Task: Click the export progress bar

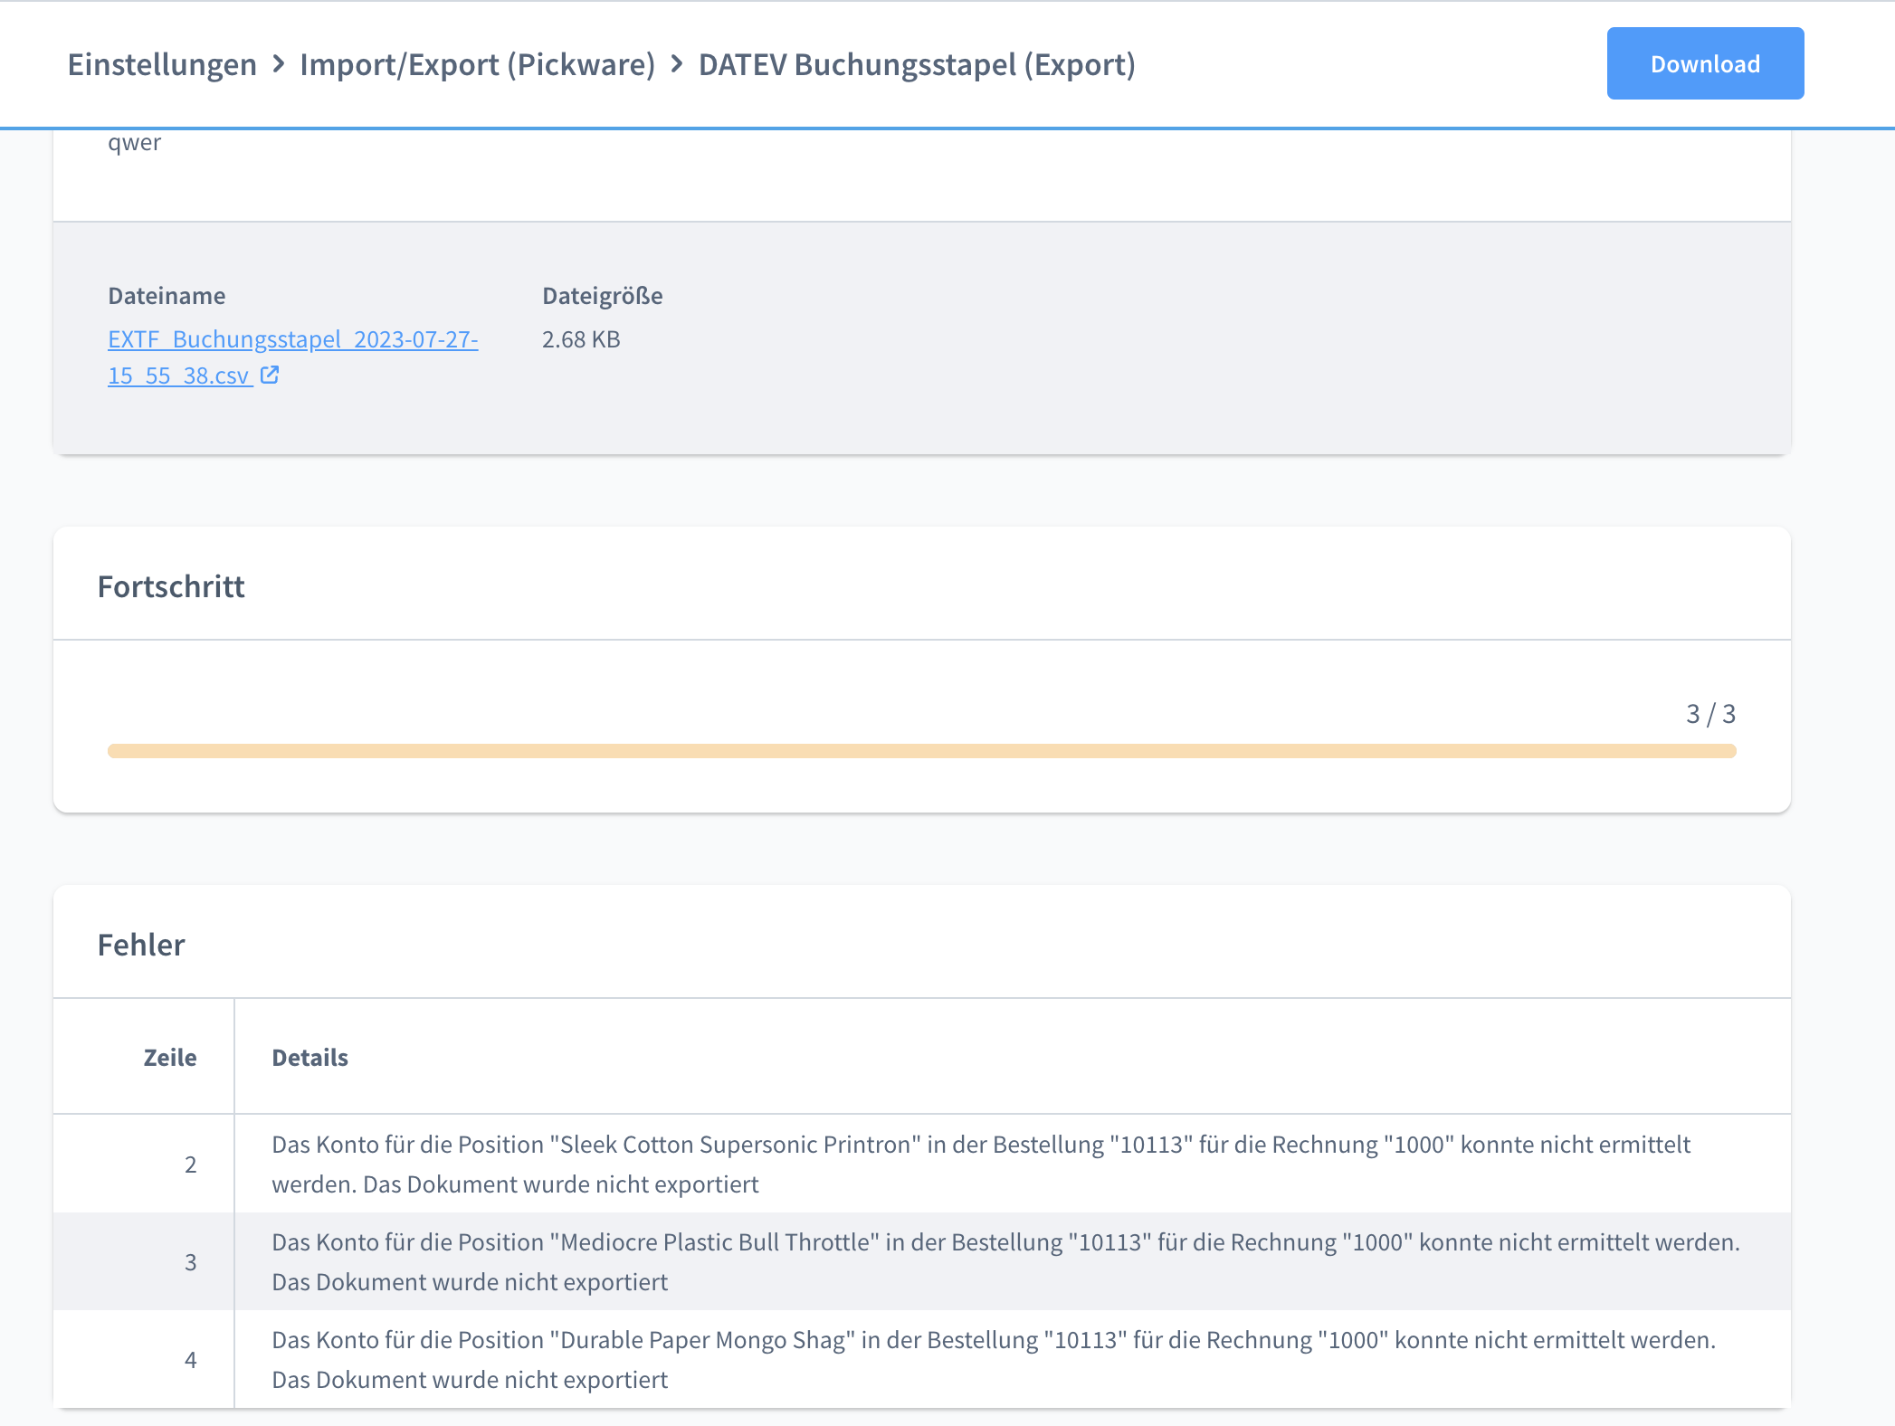Action: point(921,751)
